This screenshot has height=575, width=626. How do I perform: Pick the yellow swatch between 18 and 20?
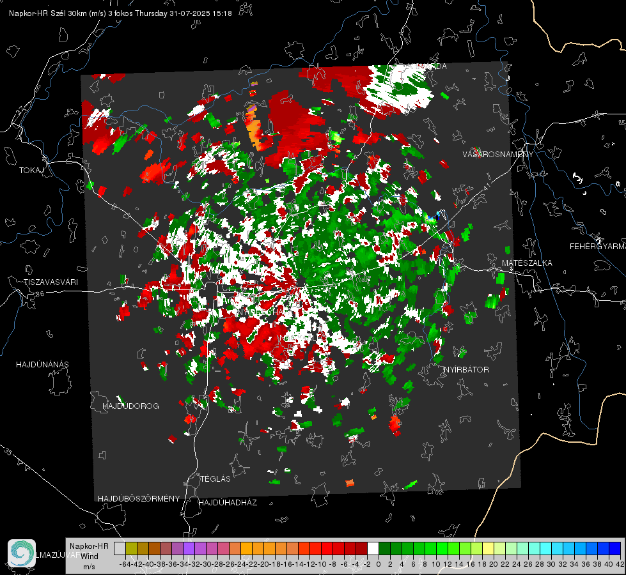489,548
